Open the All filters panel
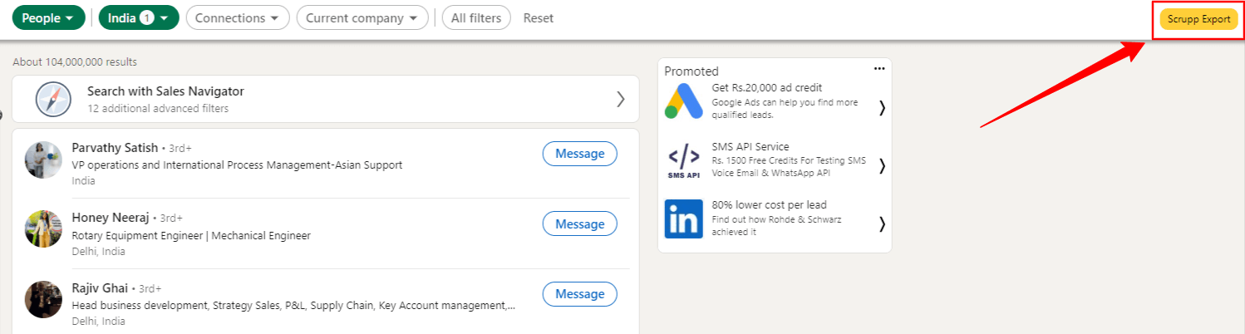1245x334 pixels. pyautogui.click(x=475, y=17)
